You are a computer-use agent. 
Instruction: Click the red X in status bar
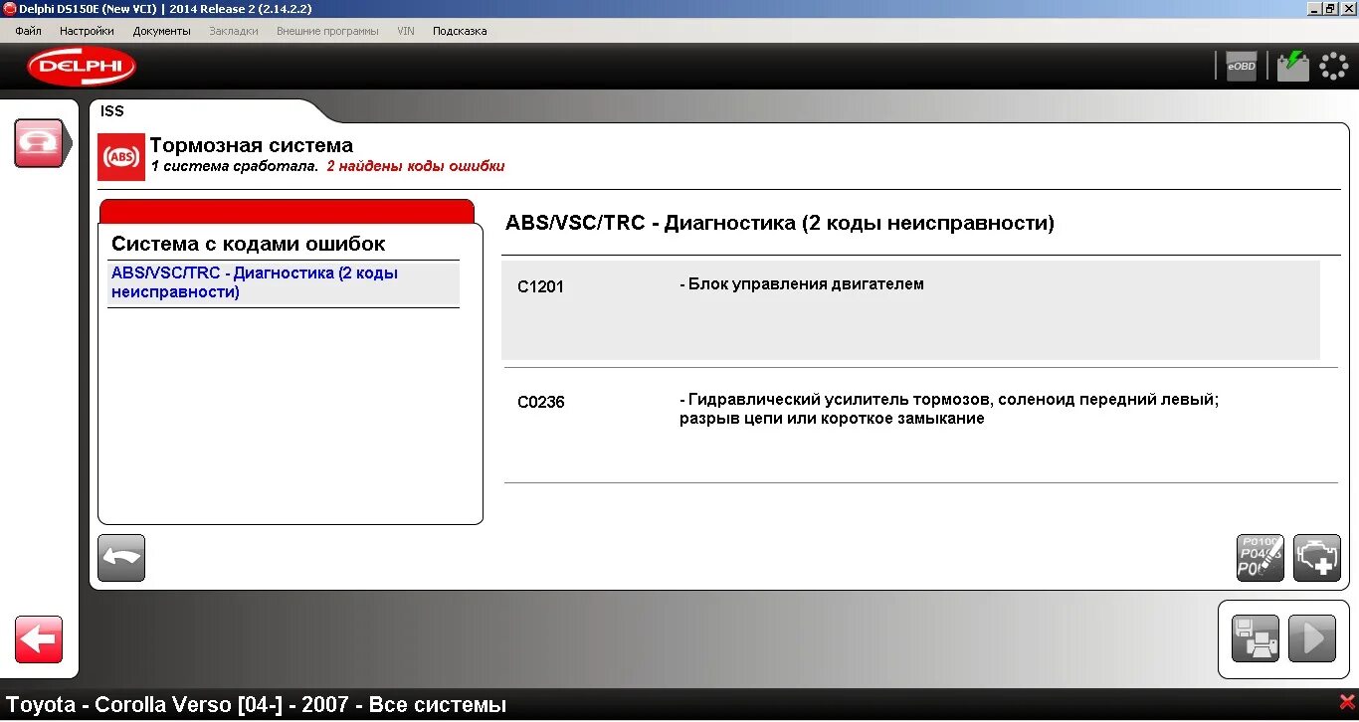tap(1347, 702)
